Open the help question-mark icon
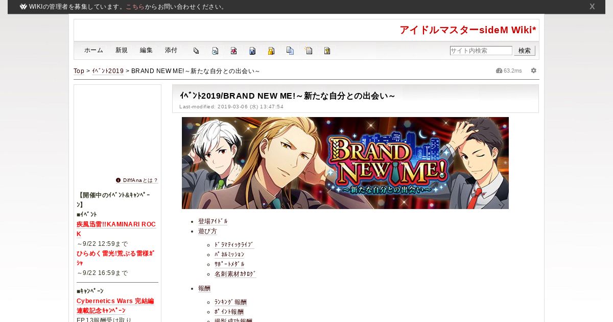 coord(327,51)
